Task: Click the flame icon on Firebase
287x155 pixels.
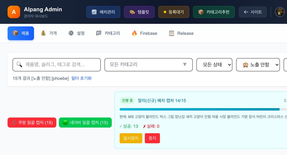Action: pyautogui.click(x=135, y=33)
